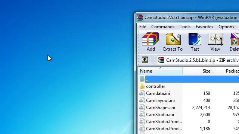This screenshot has width=239, height=134.
Task: Click the CamShapes.ini file icon
Action: 142,108
